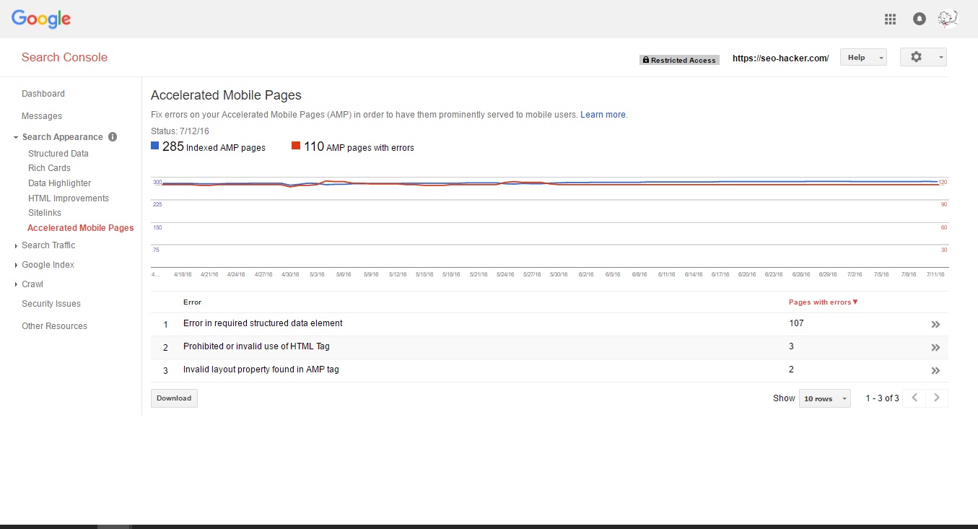Click the Download button

coord(174,398)
